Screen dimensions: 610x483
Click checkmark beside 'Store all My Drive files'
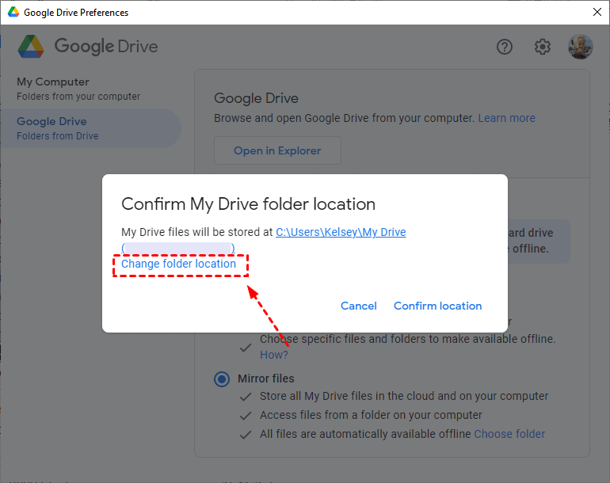[x=246, y=396]
